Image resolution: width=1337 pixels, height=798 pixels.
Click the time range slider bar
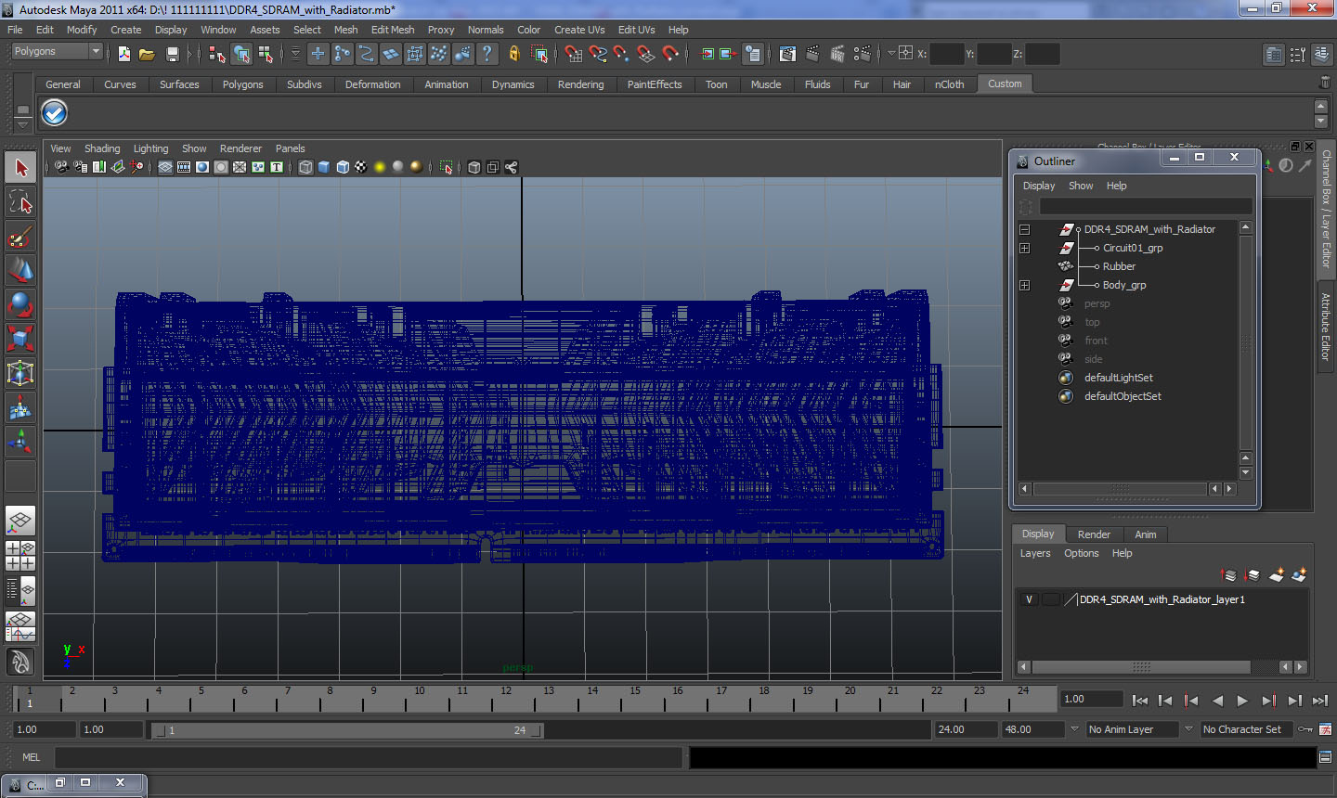coord(348,730)
